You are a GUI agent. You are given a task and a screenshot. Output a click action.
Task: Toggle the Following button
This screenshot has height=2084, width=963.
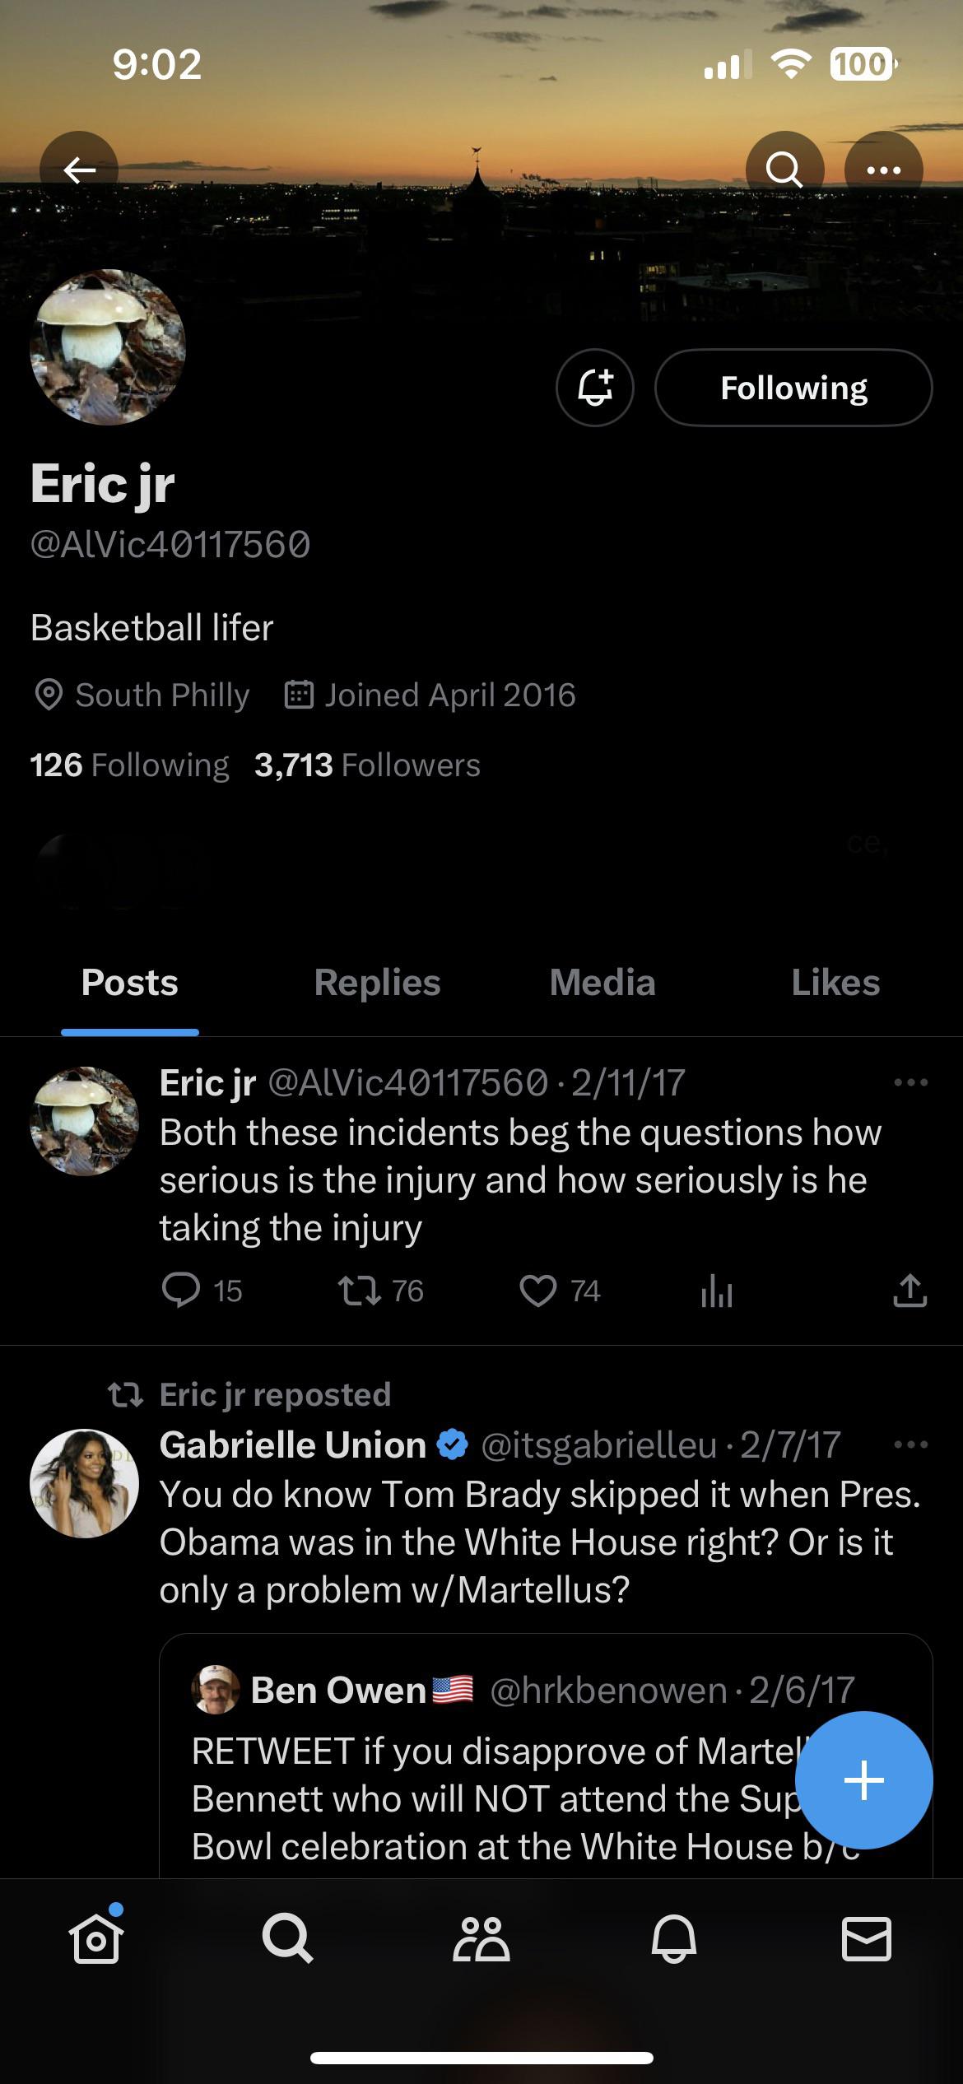coord(793,388)
